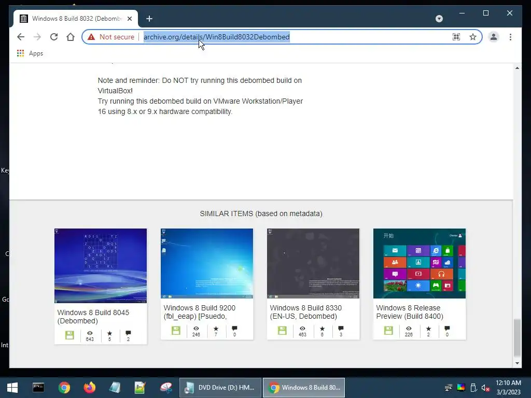Launch Firefox from the taskbar

click(90, 388)
